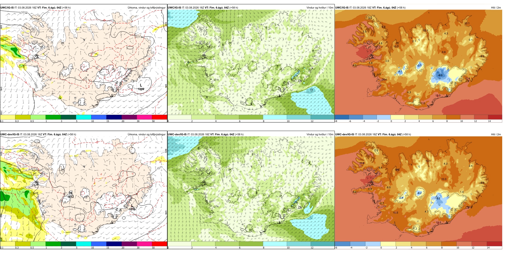Viewport: 507px width, 253px height.
Task: Pick yellow 0.1 swatch in UWC-dev precipitation legend
Action: tap(7, 244)
